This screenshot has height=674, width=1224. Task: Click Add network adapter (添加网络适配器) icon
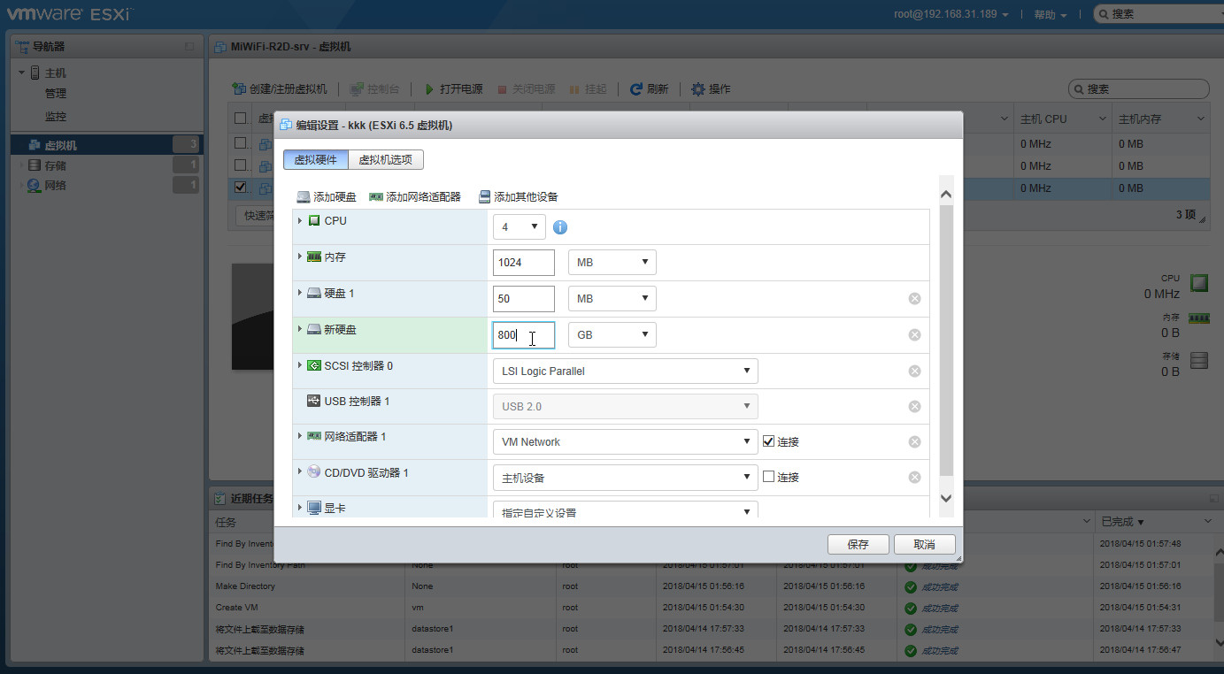pyautogui.click(x=376, y=197)
